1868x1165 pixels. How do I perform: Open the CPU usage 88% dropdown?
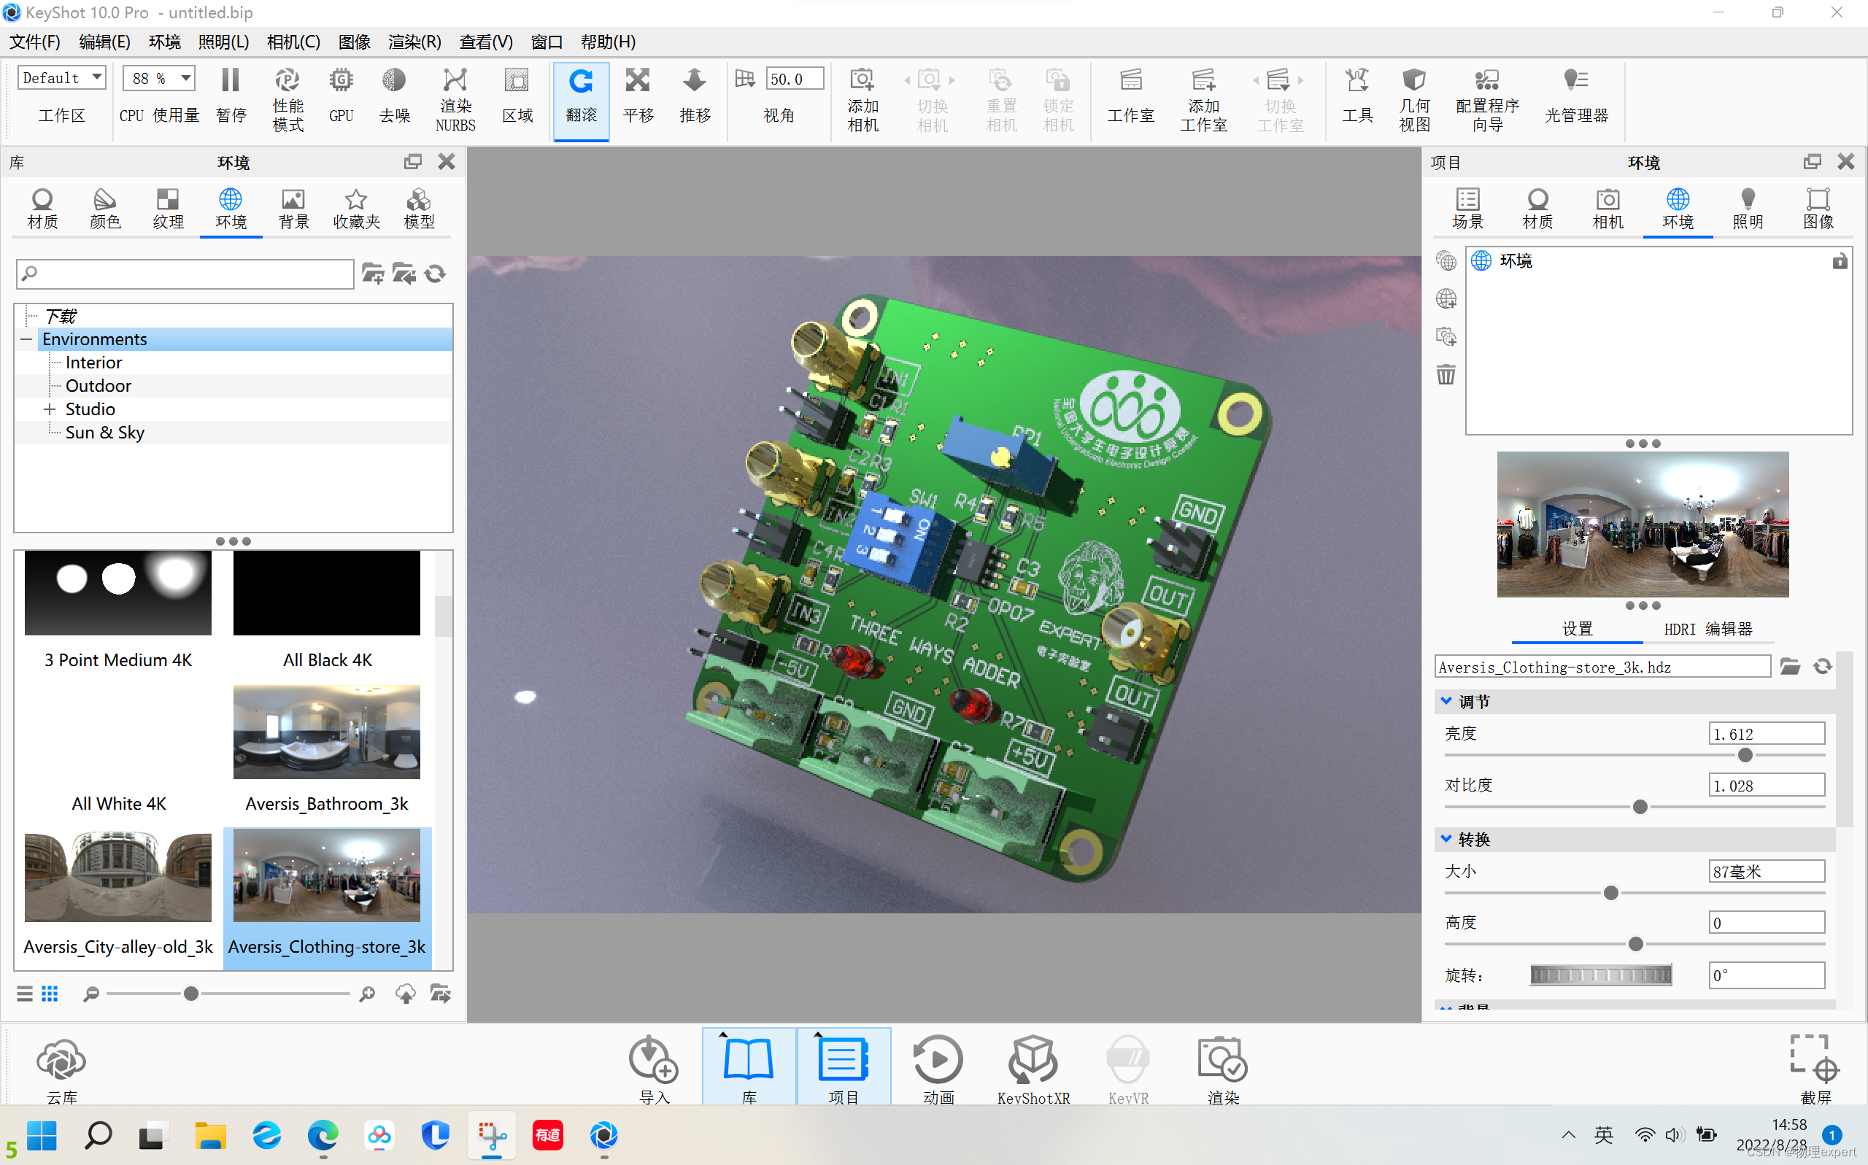159,78
